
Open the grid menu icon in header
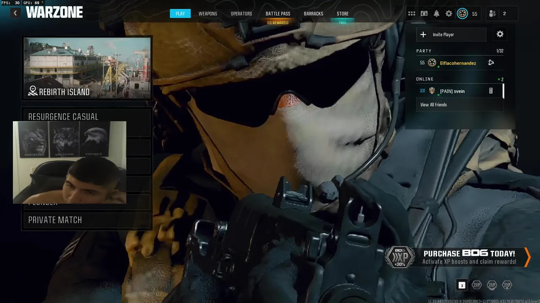tap(411, 14)
